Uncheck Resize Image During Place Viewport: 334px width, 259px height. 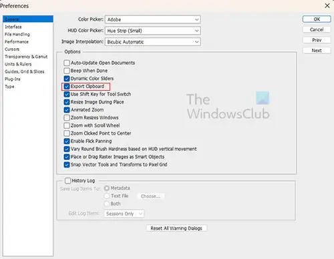tap(67, 102)
